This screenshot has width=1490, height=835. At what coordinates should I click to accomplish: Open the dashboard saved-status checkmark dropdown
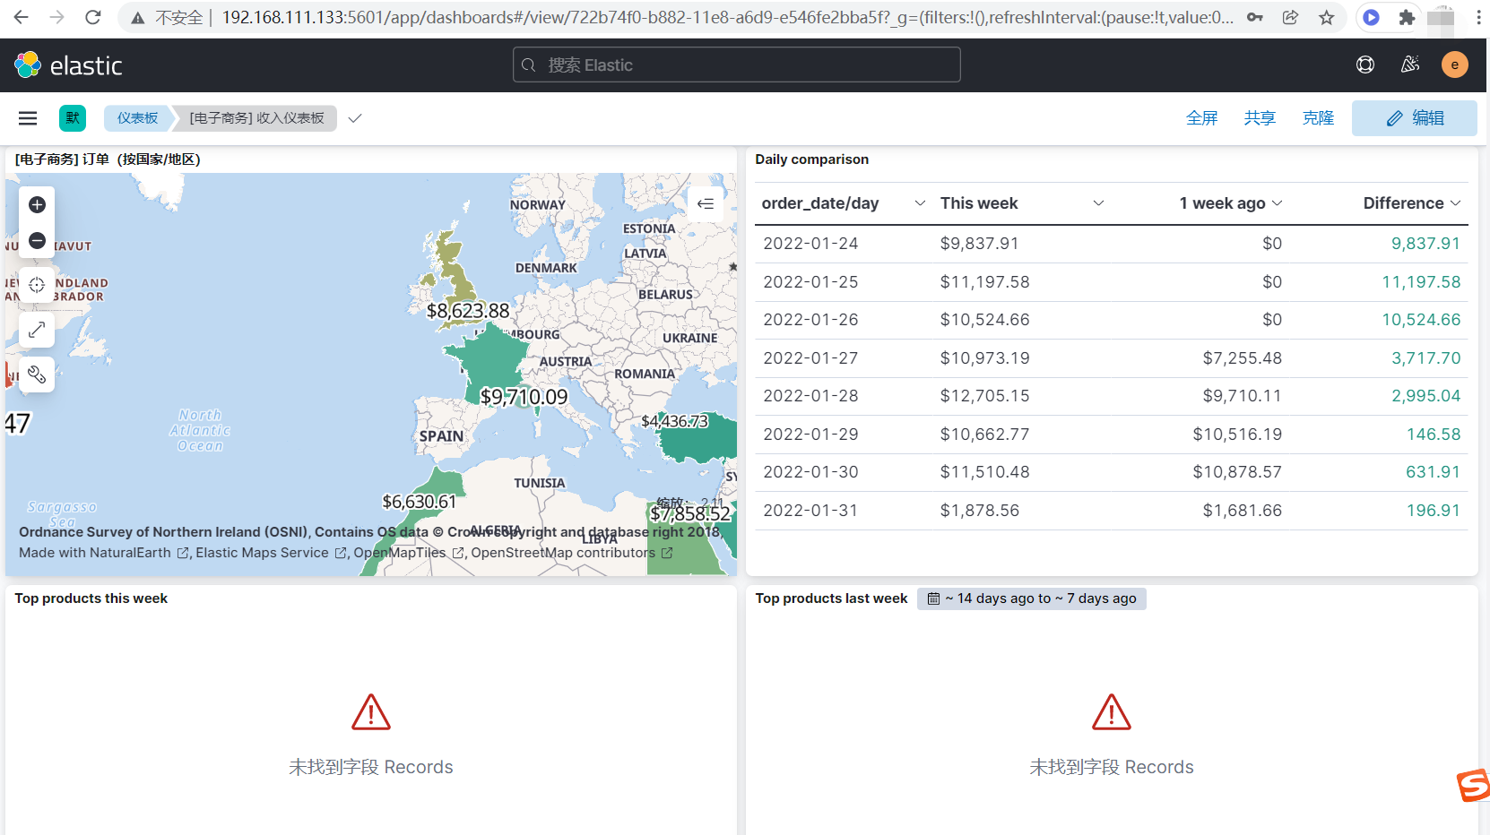click(x=355, y=118)
